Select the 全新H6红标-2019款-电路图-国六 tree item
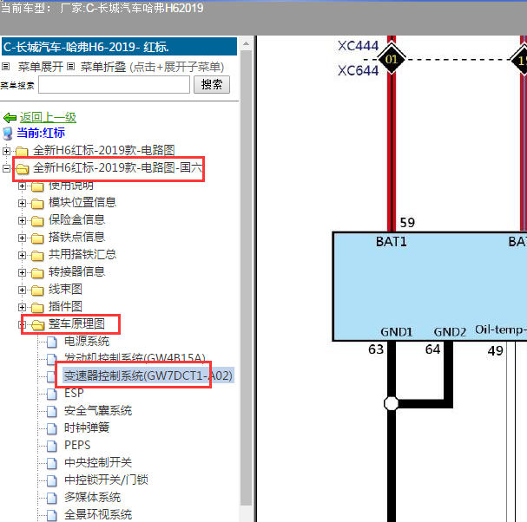The height and width of the screenshot is (522, 527). pos(117,167)
